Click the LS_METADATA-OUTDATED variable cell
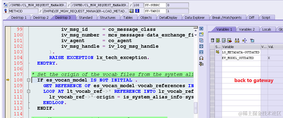The image size is (283, 118). click(x=241, y=52)
